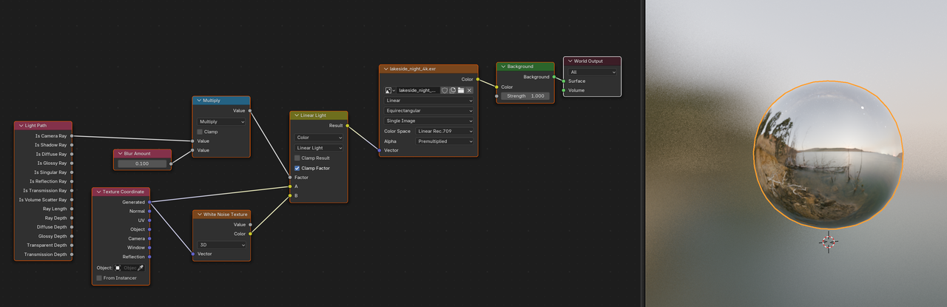Open image file with the folder icon
This screenshot has height=307, width=947.
tap(461, 90)
